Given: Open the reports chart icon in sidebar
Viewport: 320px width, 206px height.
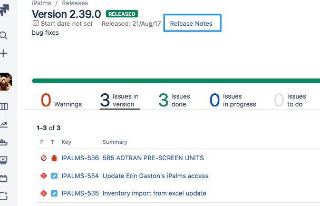Looking at the screenshot, I should pyautogui.click(x=4, y=124).
